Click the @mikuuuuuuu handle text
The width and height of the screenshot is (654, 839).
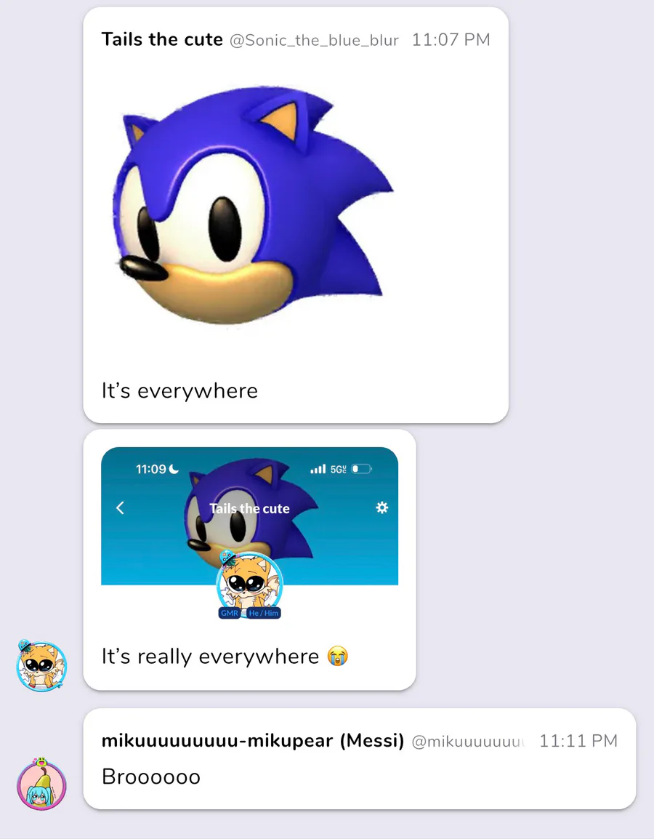tap(468, 741)
